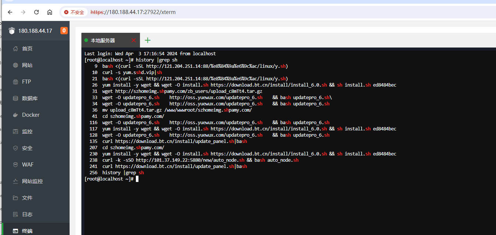Click the terminal cursor prompt line
Viewport: 496px width, 235px height.
point(111,179)
